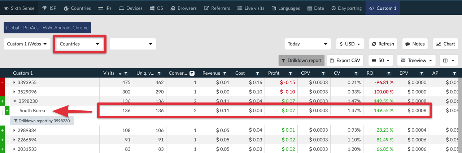
Task: Open the Treeview mode dropdown
Action: point(417,60)
